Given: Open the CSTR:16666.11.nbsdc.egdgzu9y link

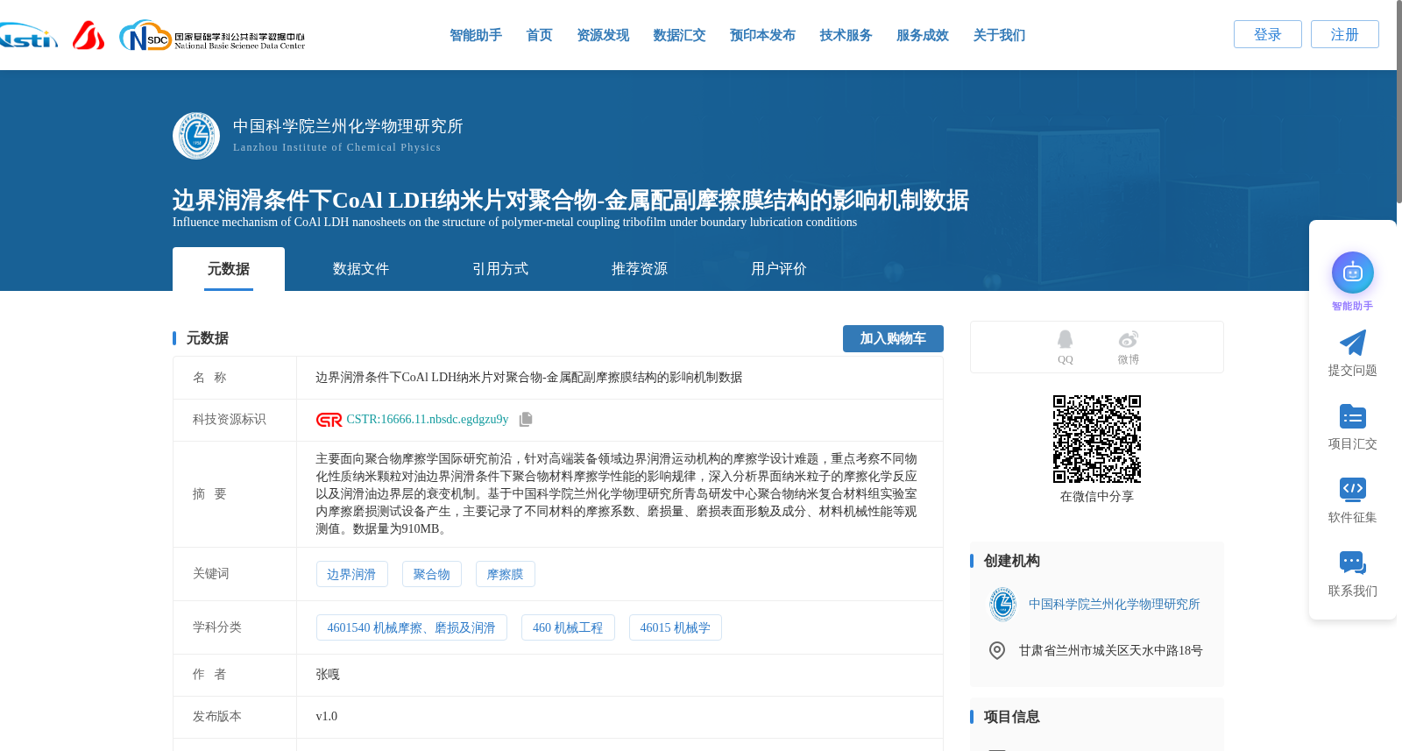Looking at the screenshot, I should pos(428,420).
